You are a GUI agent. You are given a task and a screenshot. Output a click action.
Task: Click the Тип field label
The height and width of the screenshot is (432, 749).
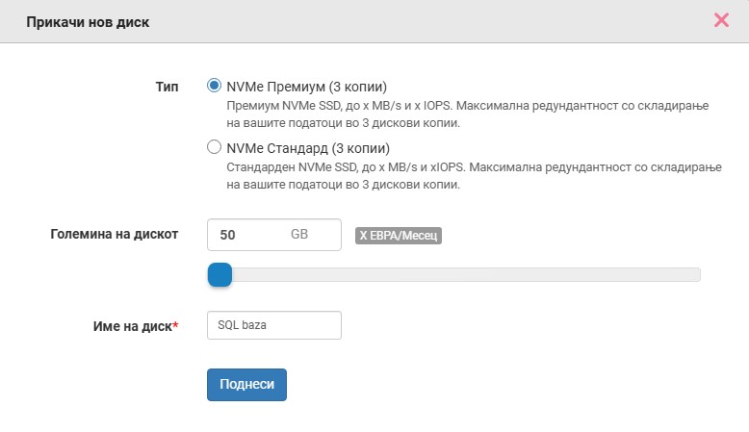(x=167, y=87)
